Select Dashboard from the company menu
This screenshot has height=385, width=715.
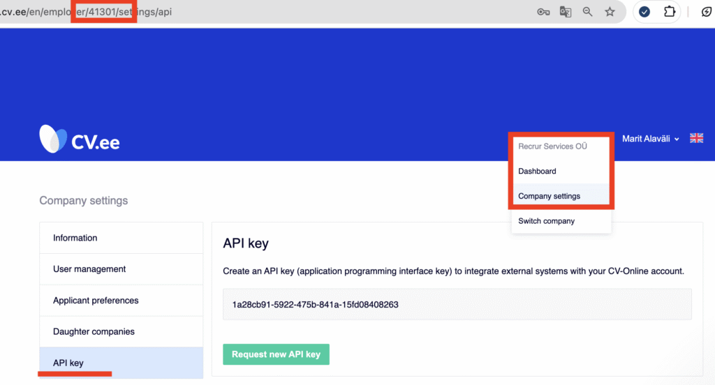click(537, 172)
